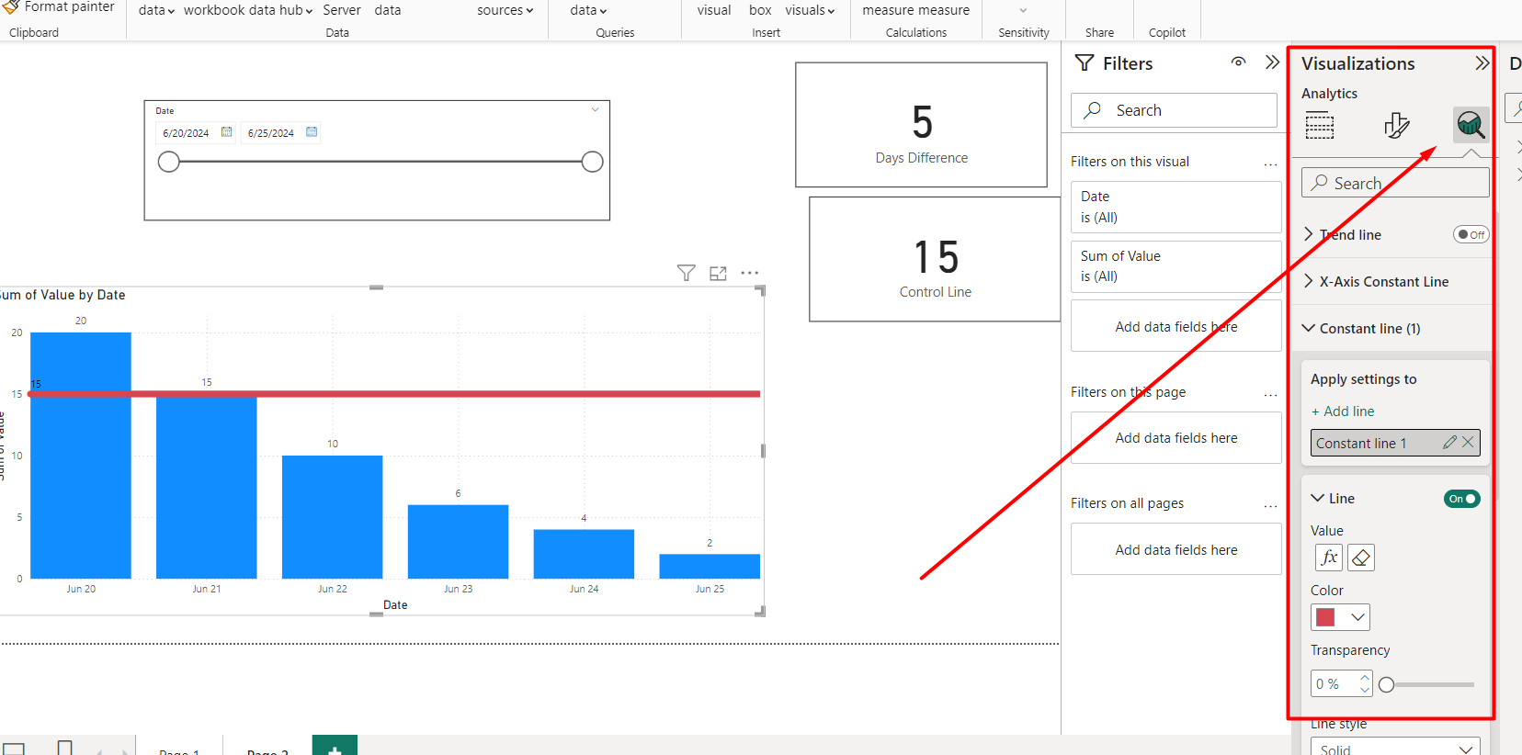Screen dimensions: 1522x755
Task: Click the Visualizations pane Search field
Action: (x=1395, y=183)
